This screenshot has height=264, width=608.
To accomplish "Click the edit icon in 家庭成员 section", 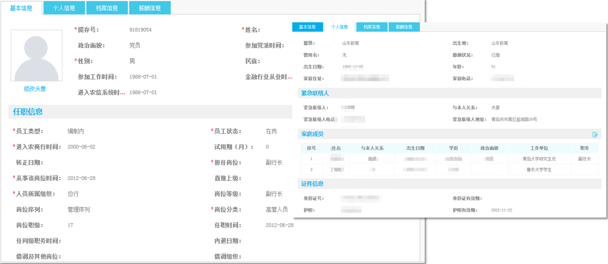I will (595, 135).
